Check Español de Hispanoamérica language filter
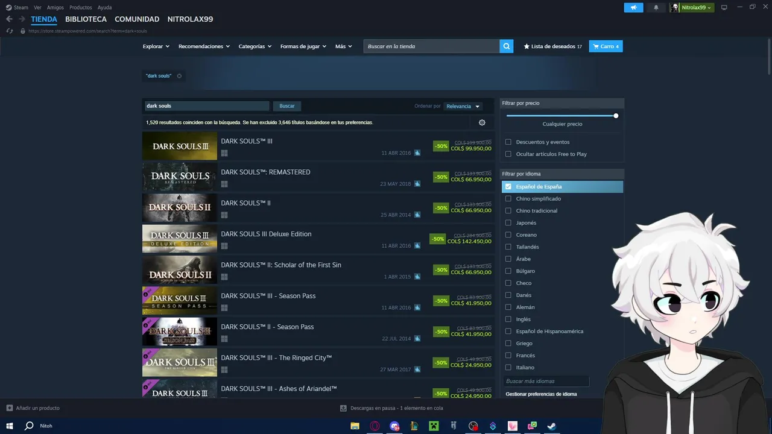Screen dimensions: 772x434 pyautogui.click(x=508, y=332)
